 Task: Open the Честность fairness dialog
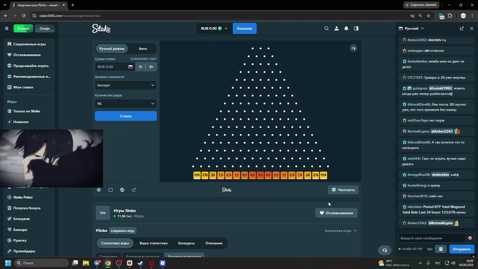[343, 190]
